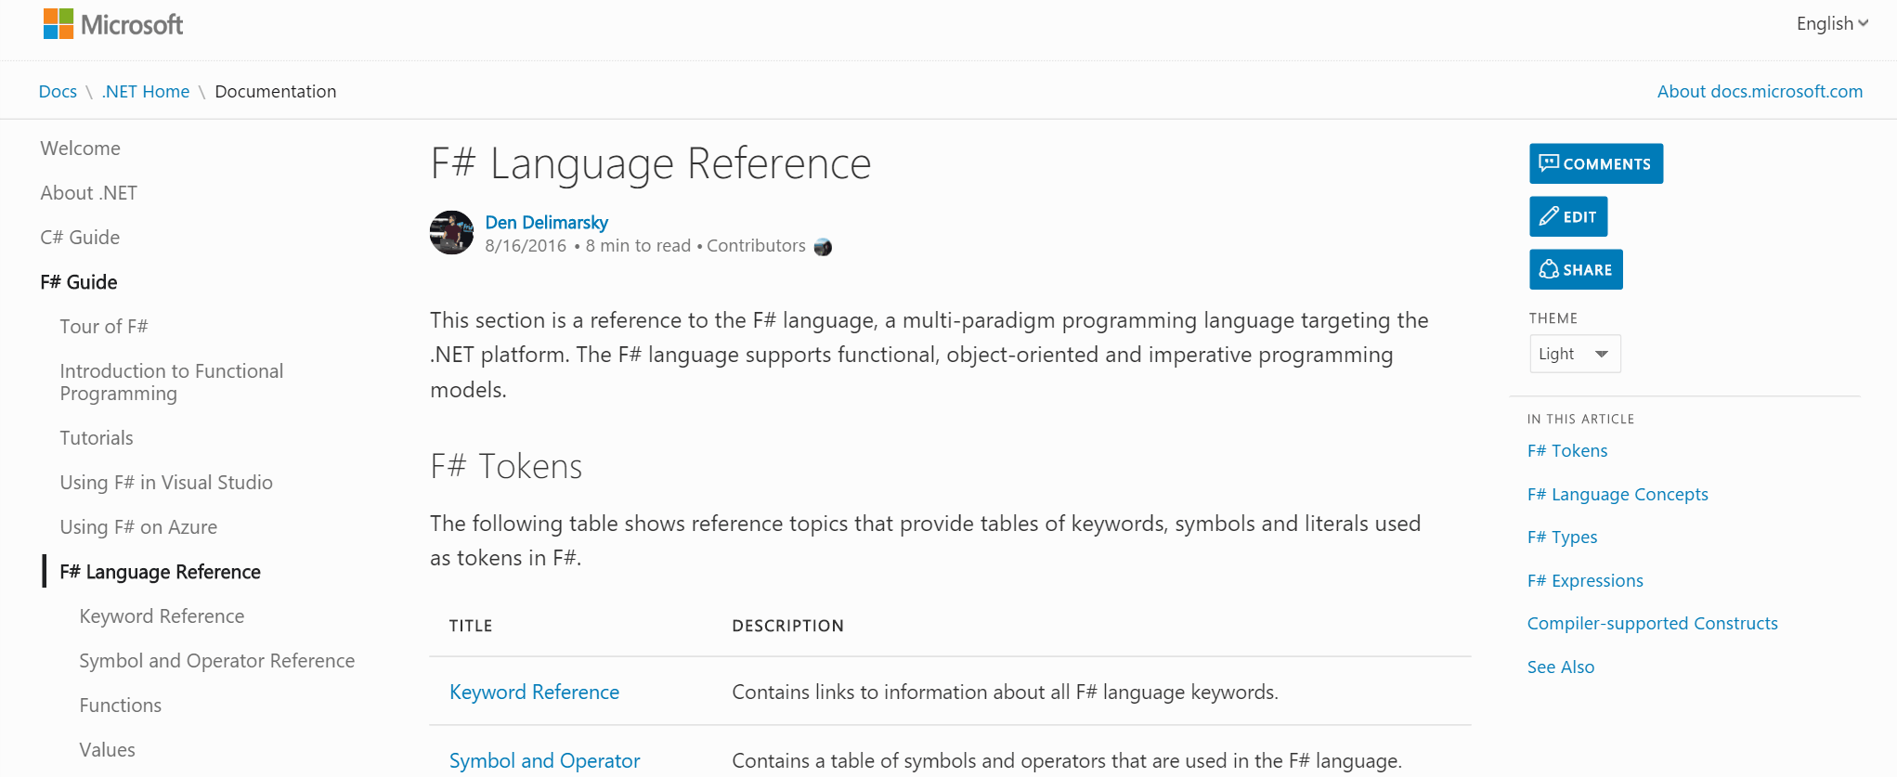
Task: Open Values in the sidebar
Action: (x=108, y=750)
